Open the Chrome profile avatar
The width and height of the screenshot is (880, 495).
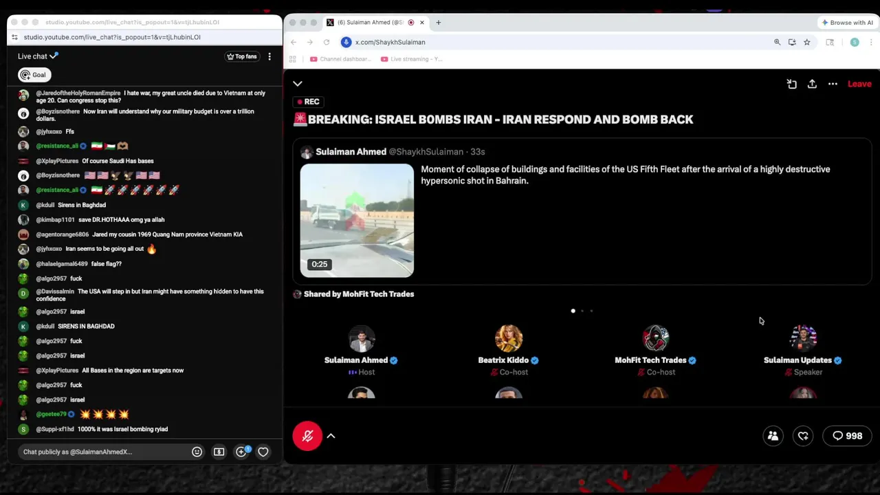pos(855,42)
